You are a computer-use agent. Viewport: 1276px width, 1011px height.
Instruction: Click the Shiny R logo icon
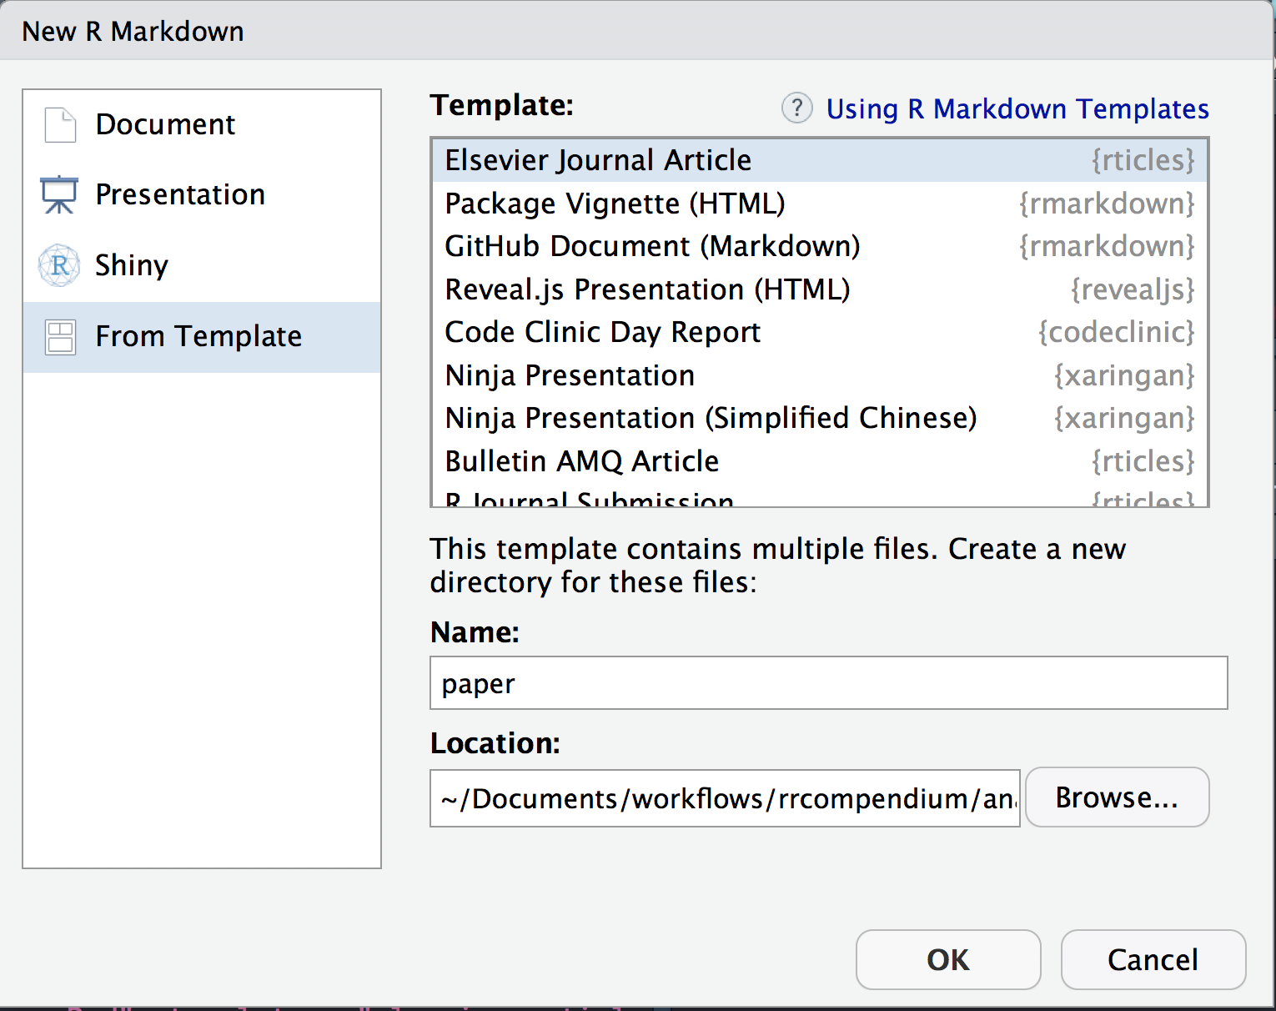(59, 265)
